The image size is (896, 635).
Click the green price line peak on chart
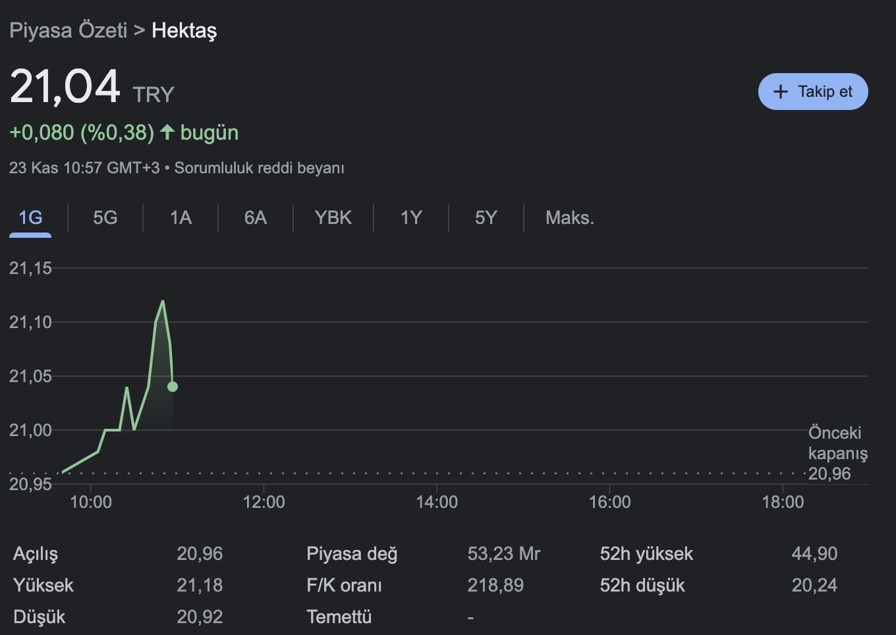[163, 302]
